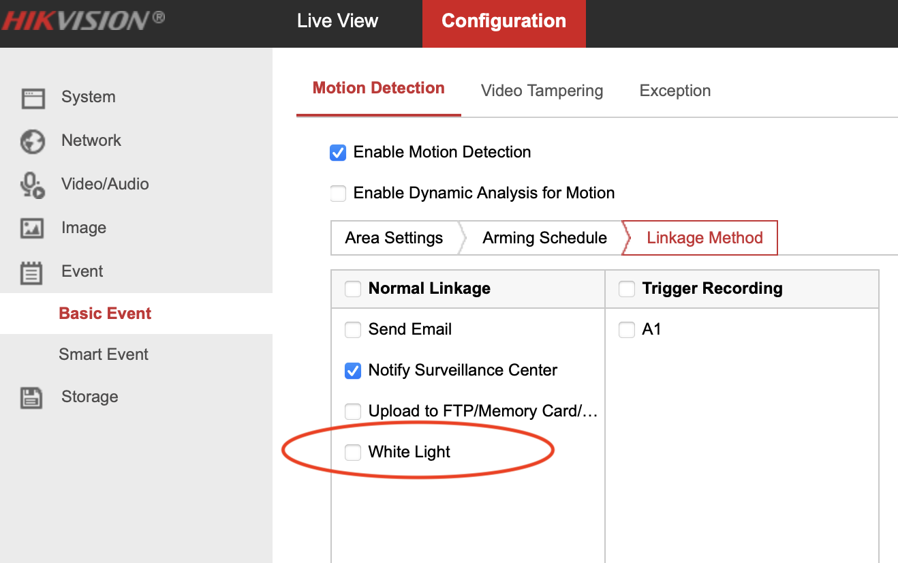The image size is (898, 563).
Task: Click the System window icon in sidebar
Action: pos(33,98)
